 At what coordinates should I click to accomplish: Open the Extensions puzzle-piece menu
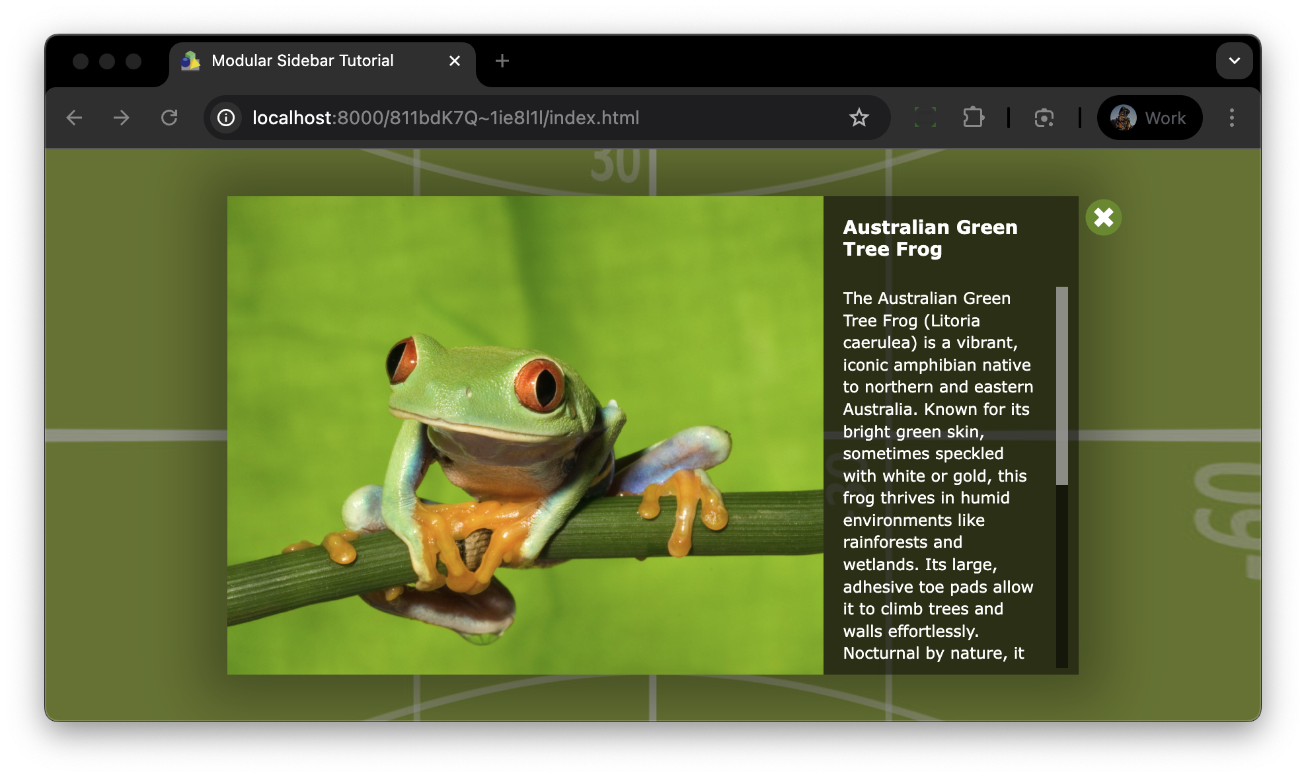point(973,118)
